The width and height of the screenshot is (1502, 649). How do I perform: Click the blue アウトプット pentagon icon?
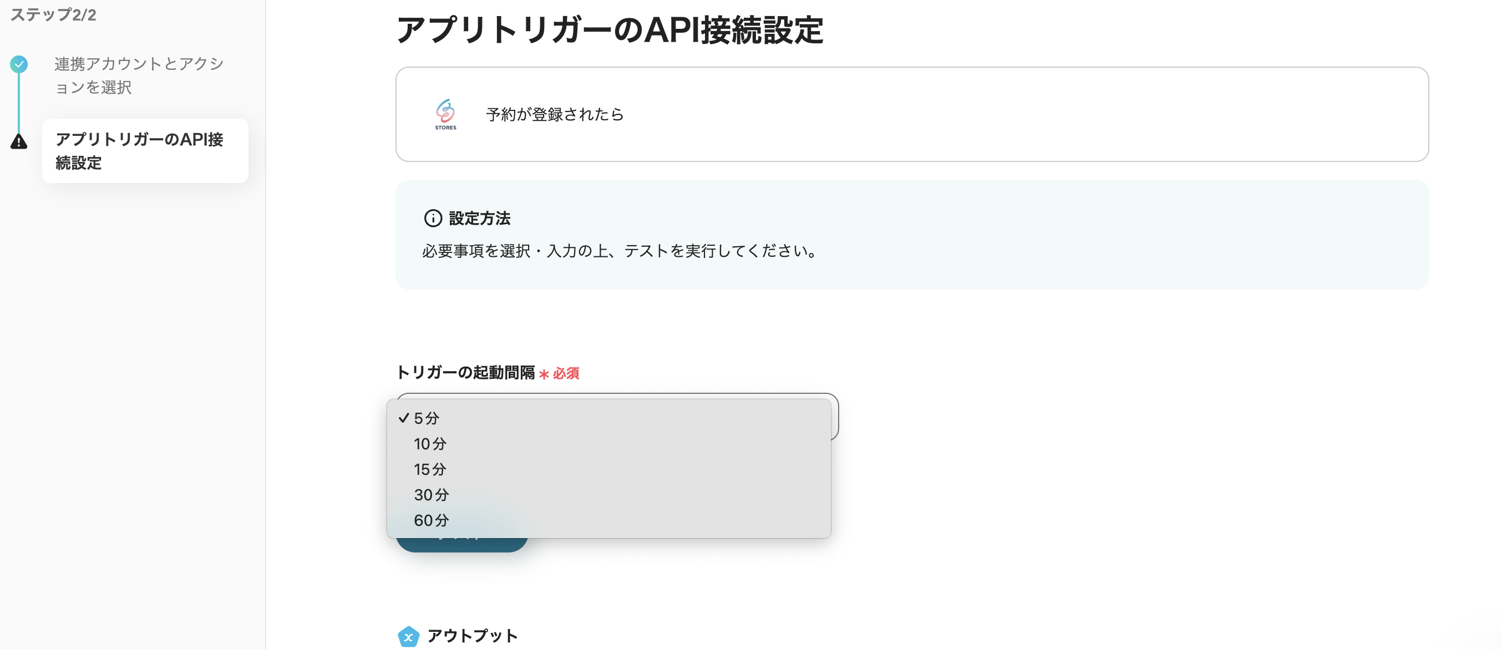(x=408, y=636)
